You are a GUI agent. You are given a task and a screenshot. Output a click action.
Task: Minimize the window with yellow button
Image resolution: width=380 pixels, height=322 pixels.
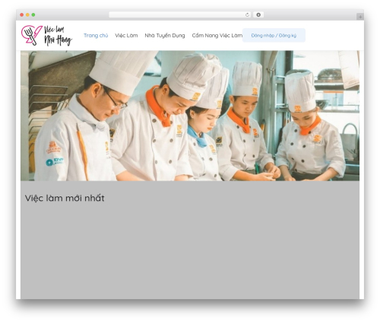pyautogui.click(x=27, y=15)
